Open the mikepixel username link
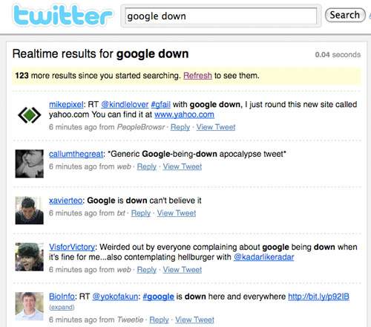 tap(66, 105)
